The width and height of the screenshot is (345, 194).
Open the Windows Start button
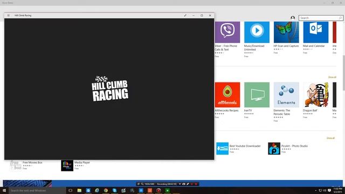[x=4, y=190]
